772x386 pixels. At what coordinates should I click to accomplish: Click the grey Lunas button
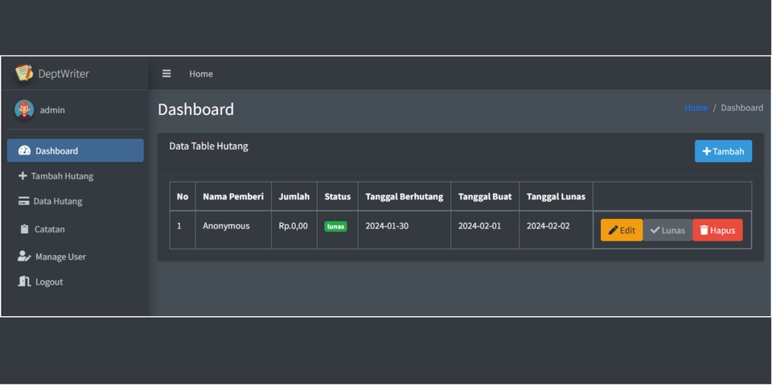[x=667, y=230]
